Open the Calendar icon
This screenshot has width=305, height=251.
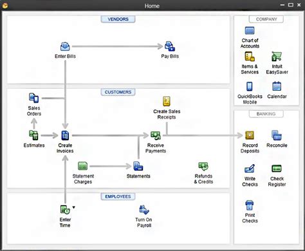277,86
